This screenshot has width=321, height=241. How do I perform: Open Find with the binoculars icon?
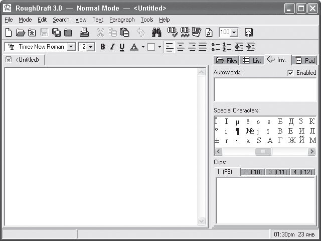(156, 32)
